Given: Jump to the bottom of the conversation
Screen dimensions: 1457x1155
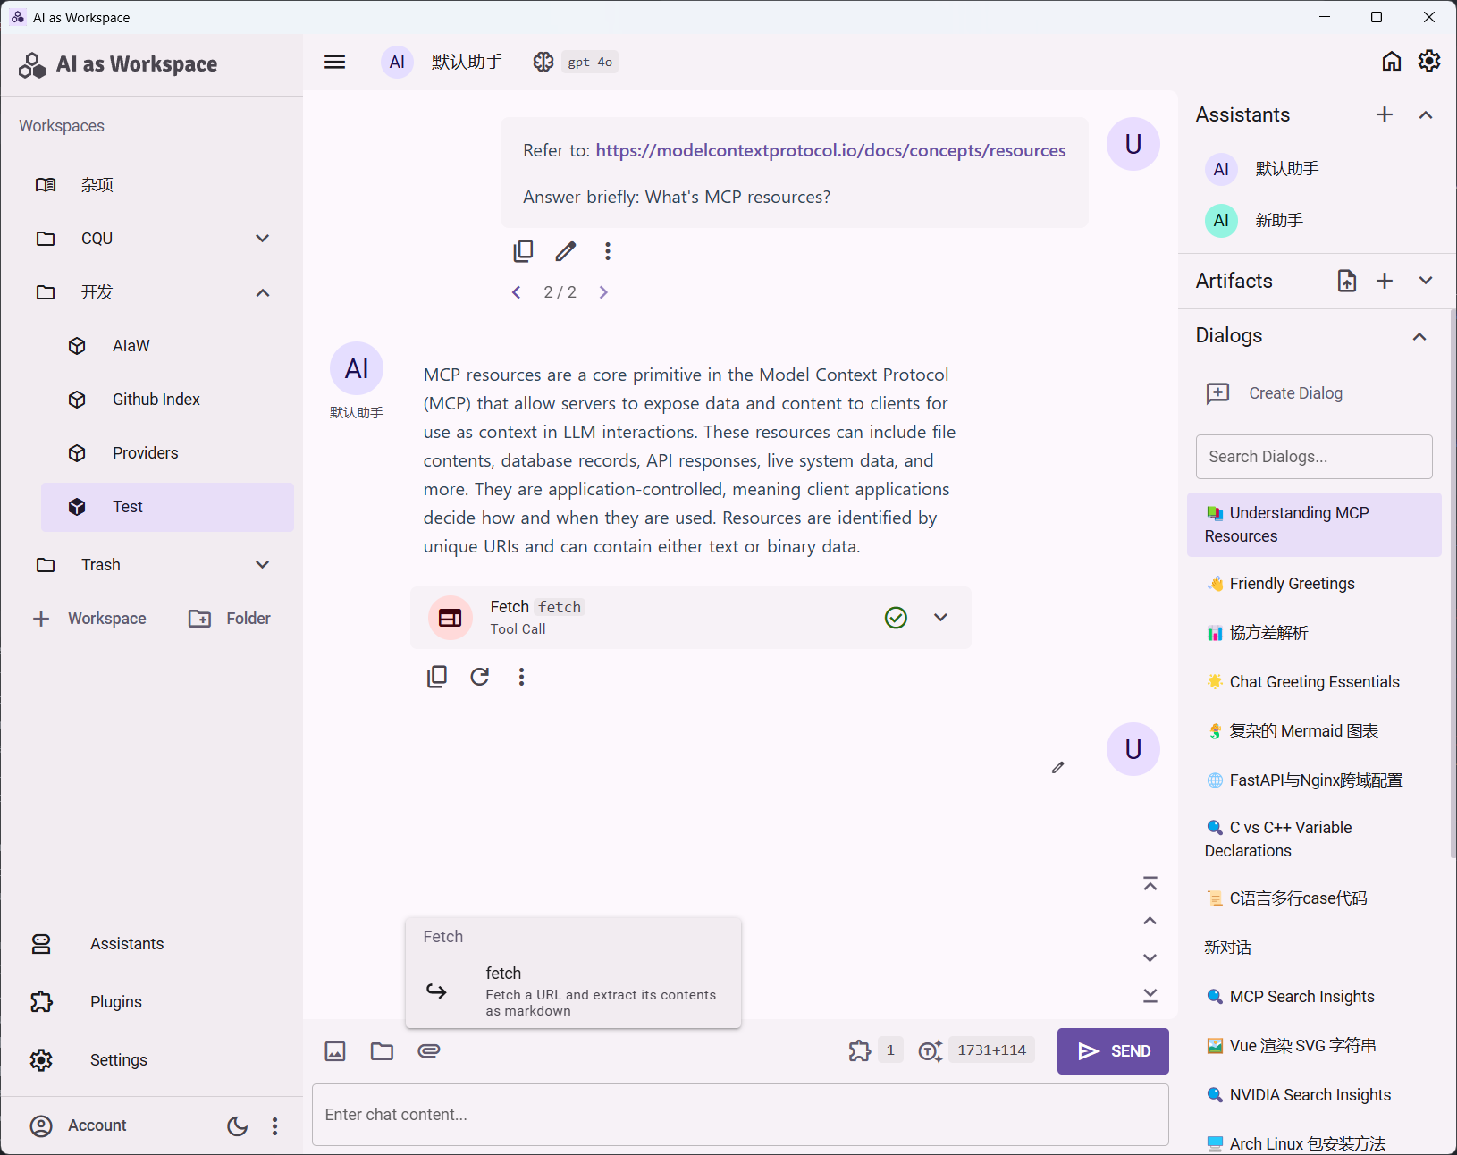Looking at the screenshot, I should coord(1150,995).
